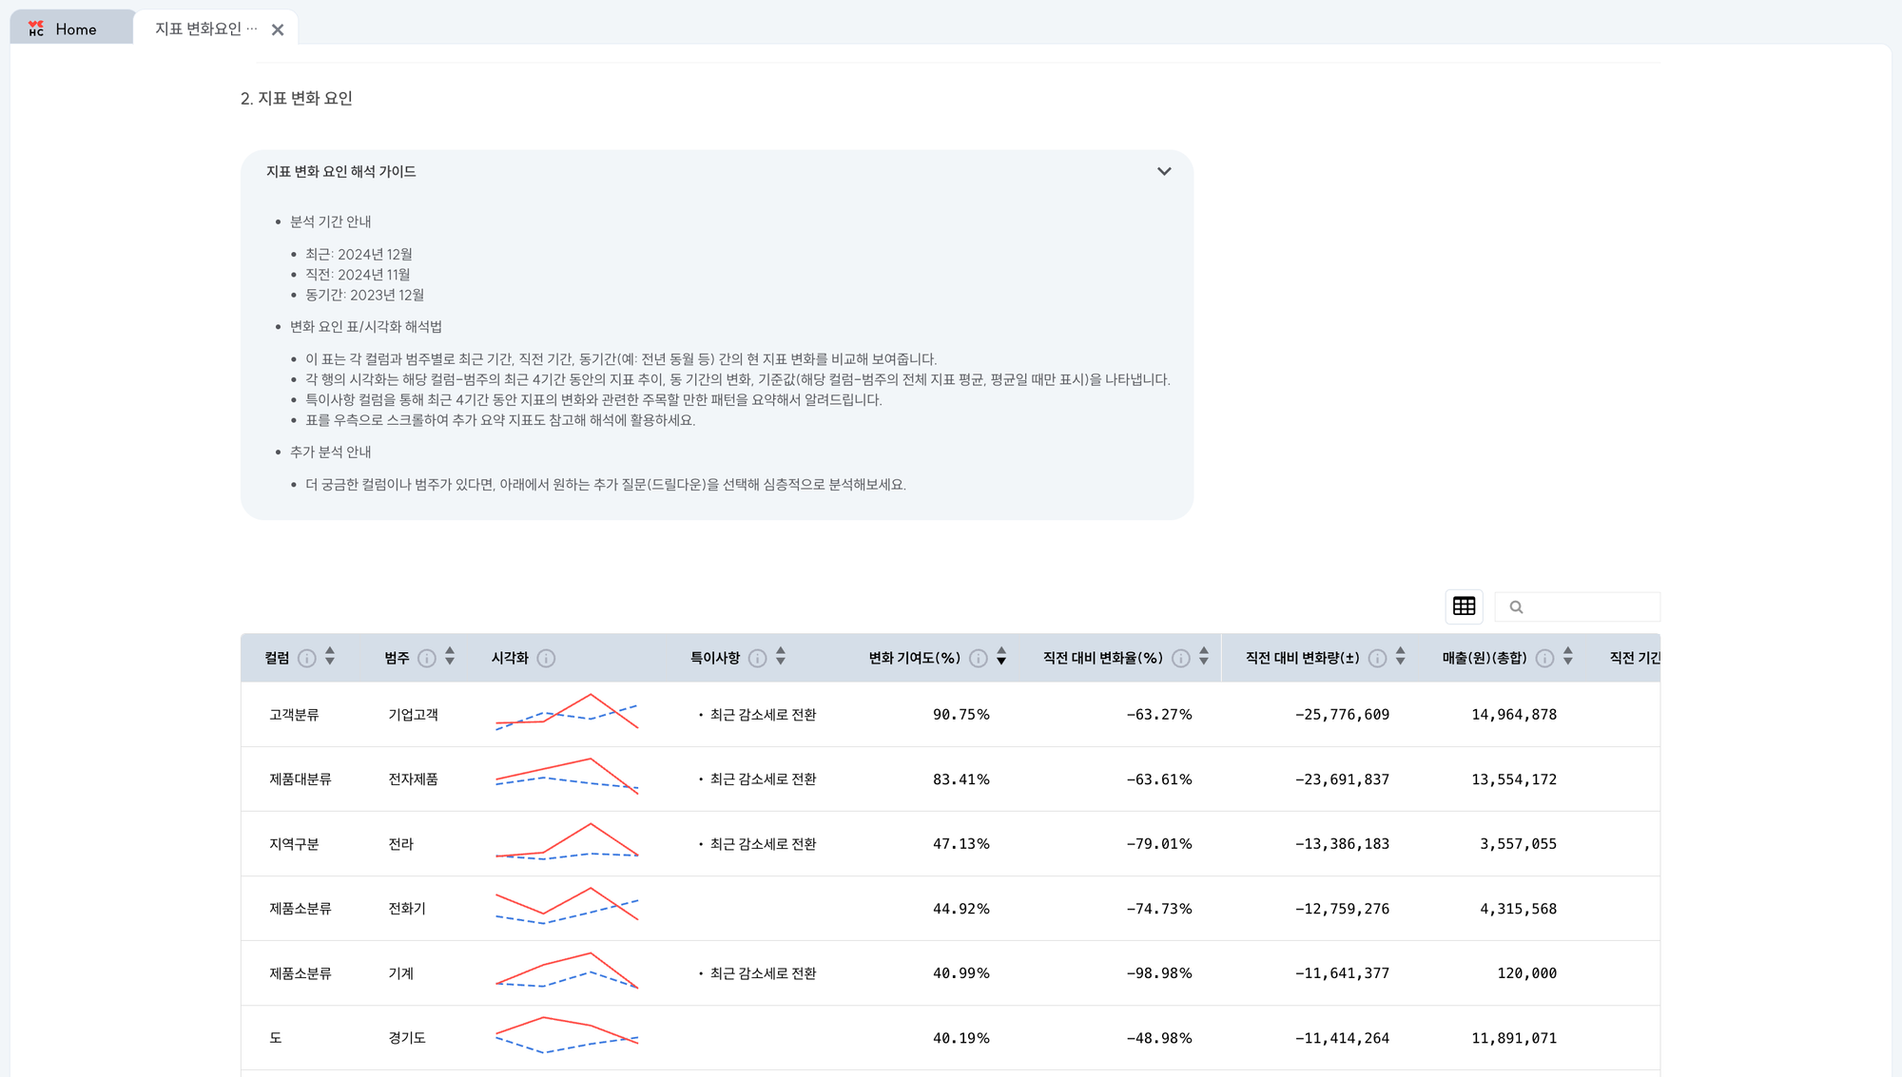Sort the table by 범주
Image resolution: width=1902 pixels, height=1077 pixels.
click(x=450, y=657)
